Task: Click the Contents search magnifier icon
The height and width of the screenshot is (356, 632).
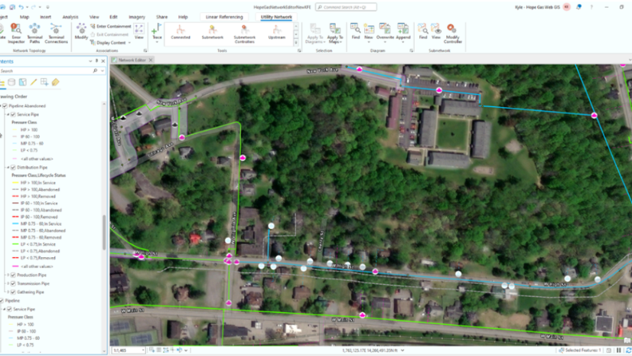Action: 95,70
